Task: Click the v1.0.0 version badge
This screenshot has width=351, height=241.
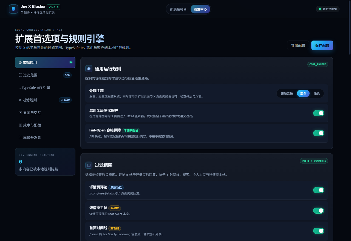Action: click(53, 7)
